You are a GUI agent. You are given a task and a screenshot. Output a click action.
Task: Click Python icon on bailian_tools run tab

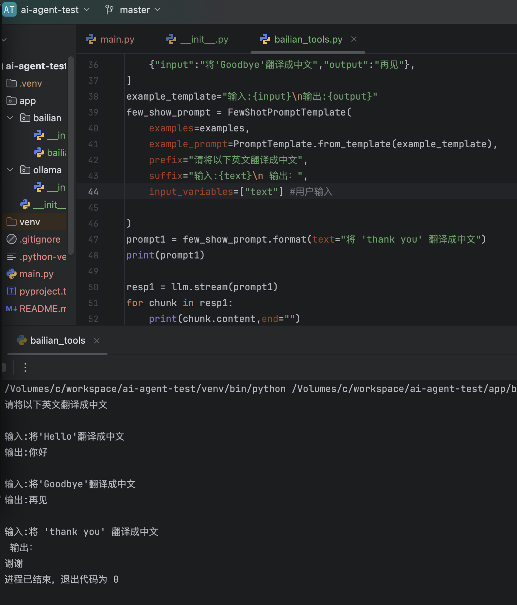click(x=22, y=340)
